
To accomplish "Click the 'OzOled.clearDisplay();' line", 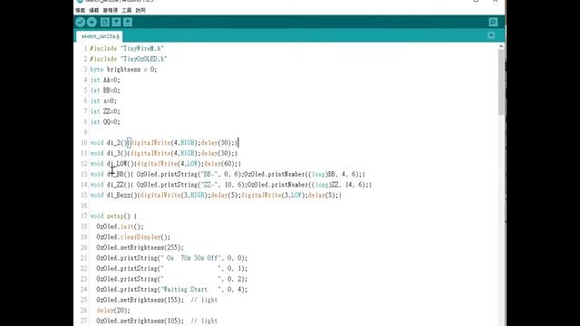I will pyautogui.click(x=133, y=237).
